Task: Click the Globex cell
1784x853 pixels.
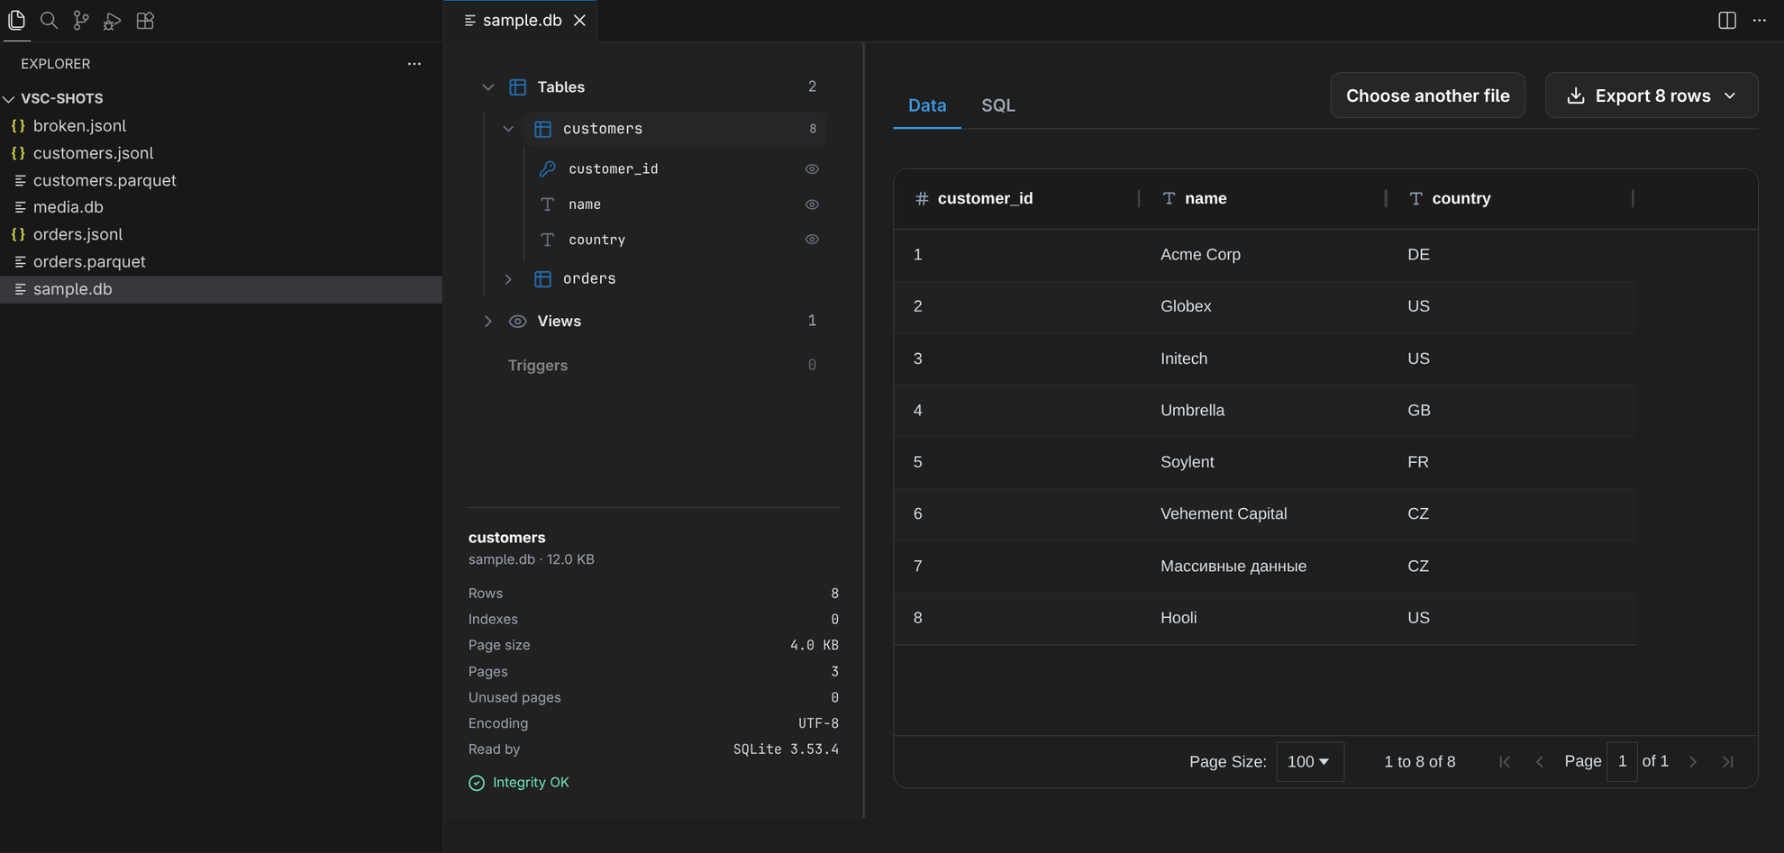Action: click(1263, 306)
